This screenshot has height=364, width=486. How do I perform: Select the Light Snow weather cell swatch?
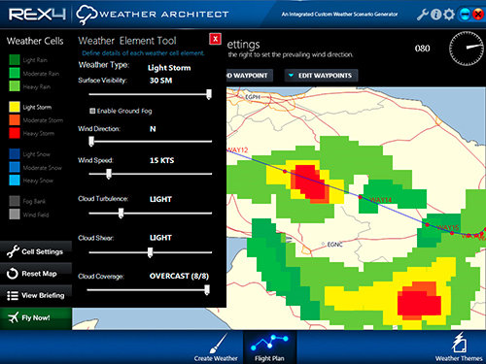coord(15,154)
